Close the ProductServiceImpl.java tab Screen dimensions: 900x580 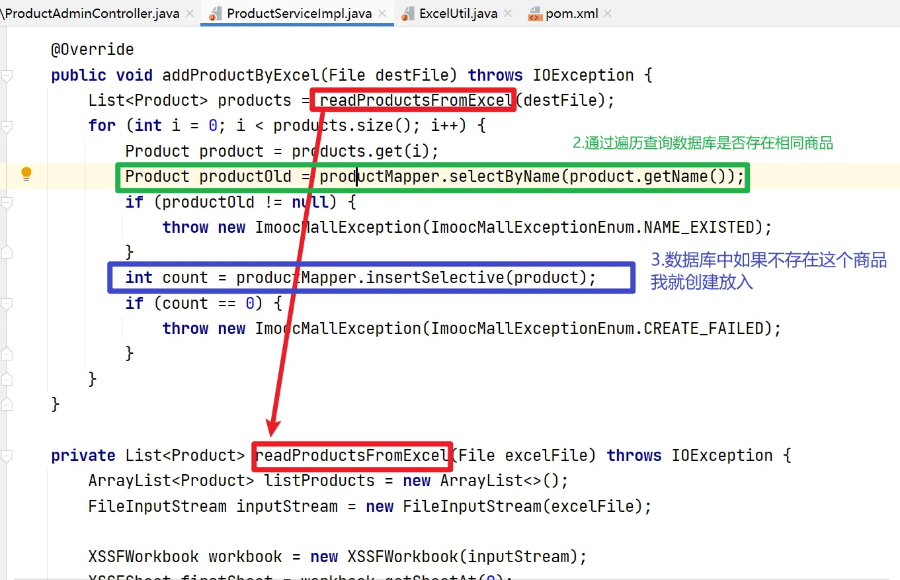[x=383, y=14]
